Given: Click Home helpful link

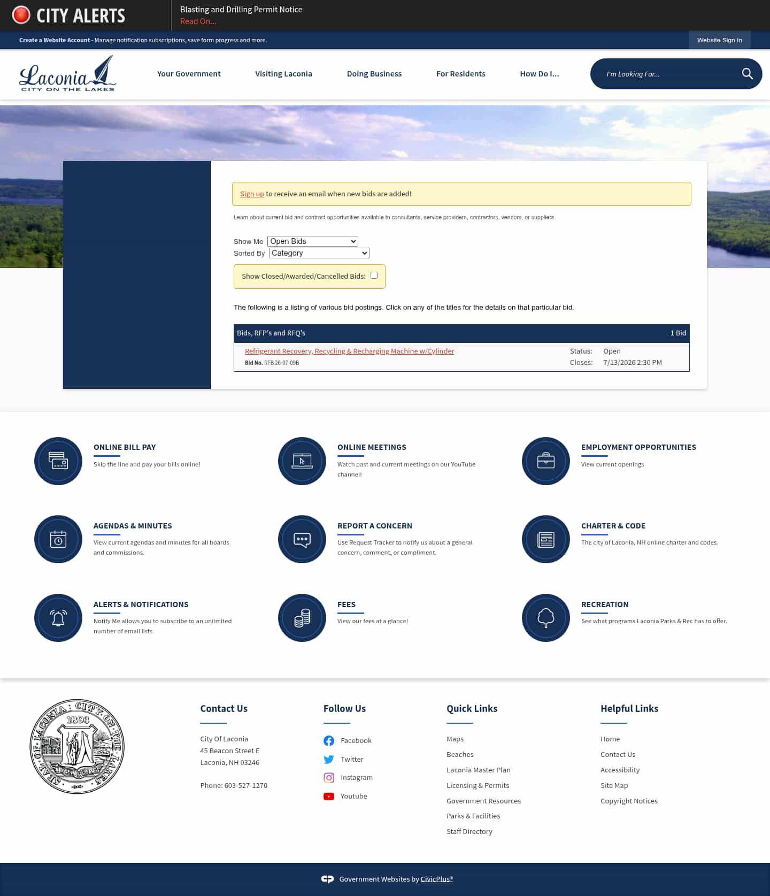Looking at the screenshot, I should point(610,739).
